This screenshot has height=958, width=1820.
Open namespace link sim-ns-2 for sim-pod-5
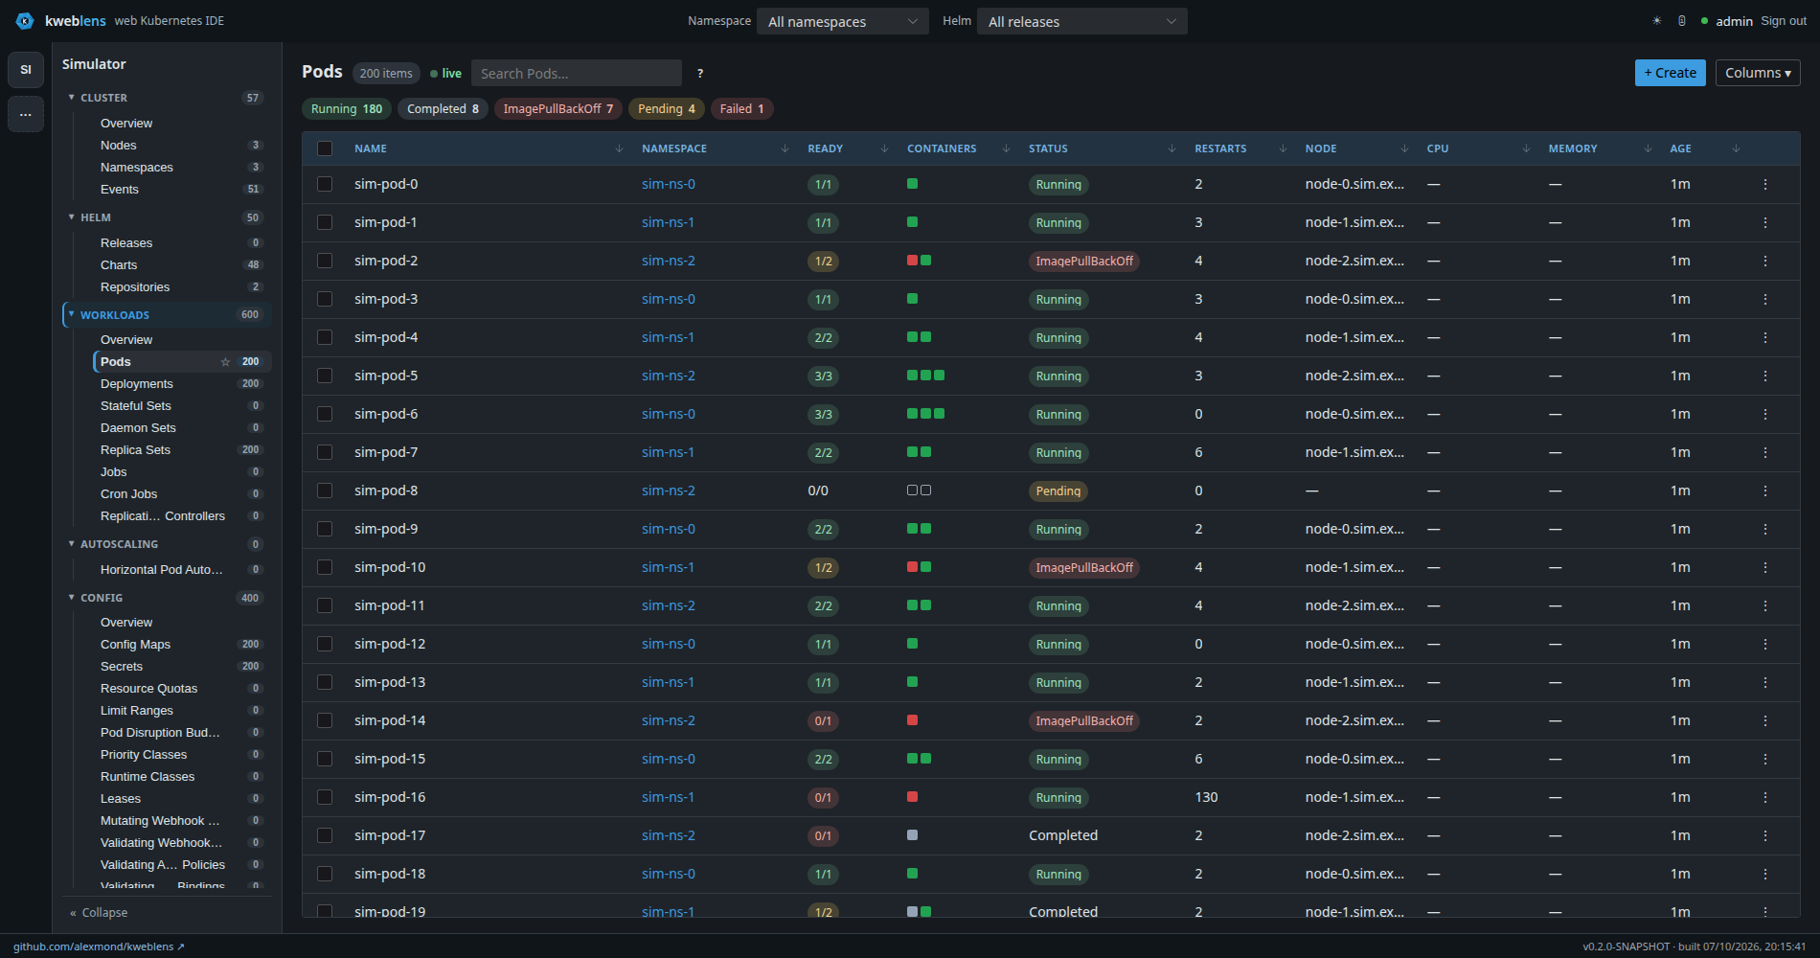coord(669,376)
